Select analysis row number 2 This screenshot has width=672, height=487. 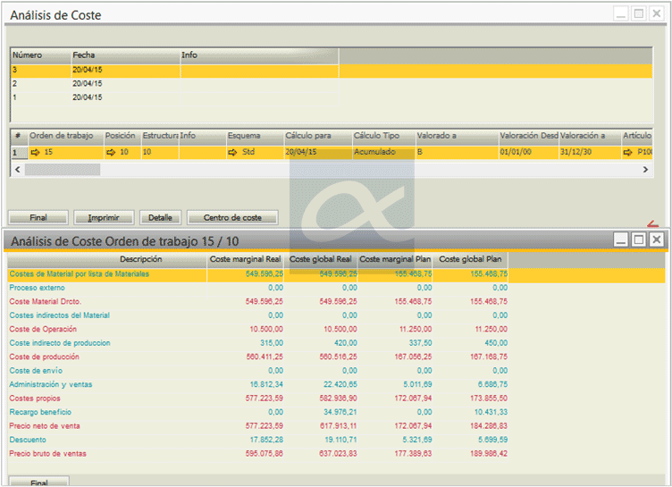[89, 83]
